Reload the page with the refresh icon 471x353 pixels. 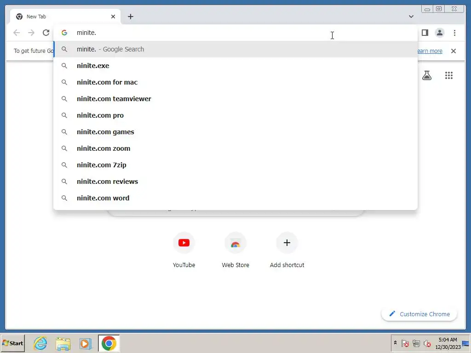46,33
